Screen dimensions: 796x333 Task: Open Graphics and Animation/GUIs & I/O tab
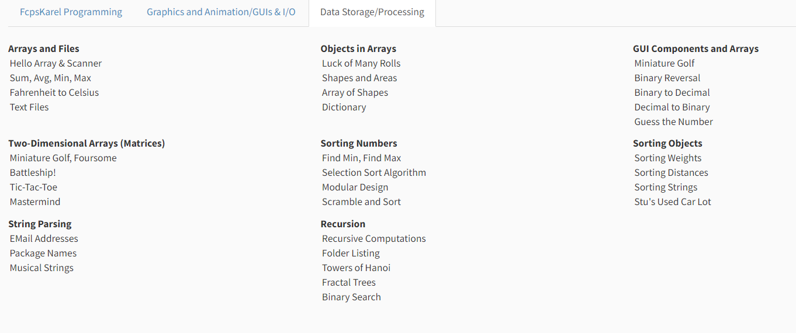point(221,12)
